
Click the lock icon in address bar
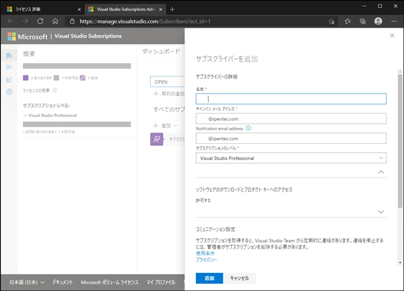pyautogui.click(x=73, y=21)
